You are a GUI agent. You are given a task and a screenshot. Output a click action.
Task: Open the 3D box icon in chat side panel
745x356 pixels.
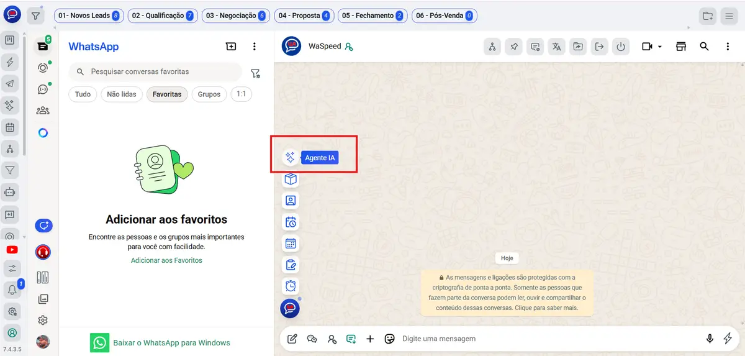click(290, 180)
